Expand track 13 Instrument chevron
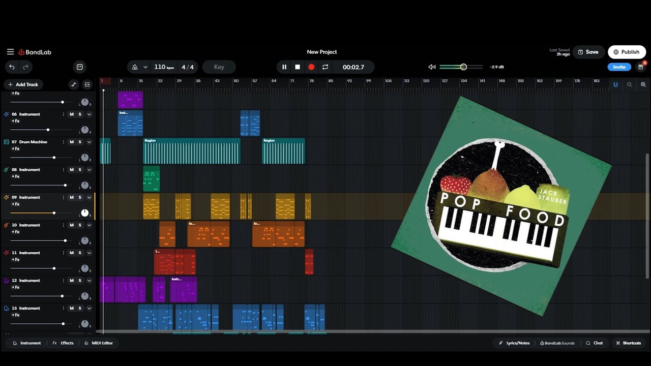Image resolution: width=651 pixels, height=366 pixels. click(89, 308)
